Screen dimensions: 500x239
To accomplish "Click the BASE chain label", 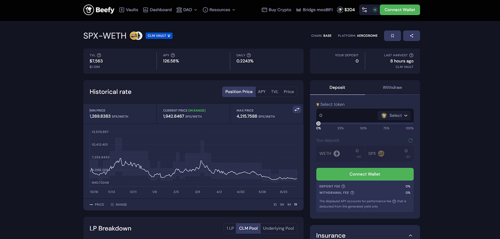I will tap(327, 36).
